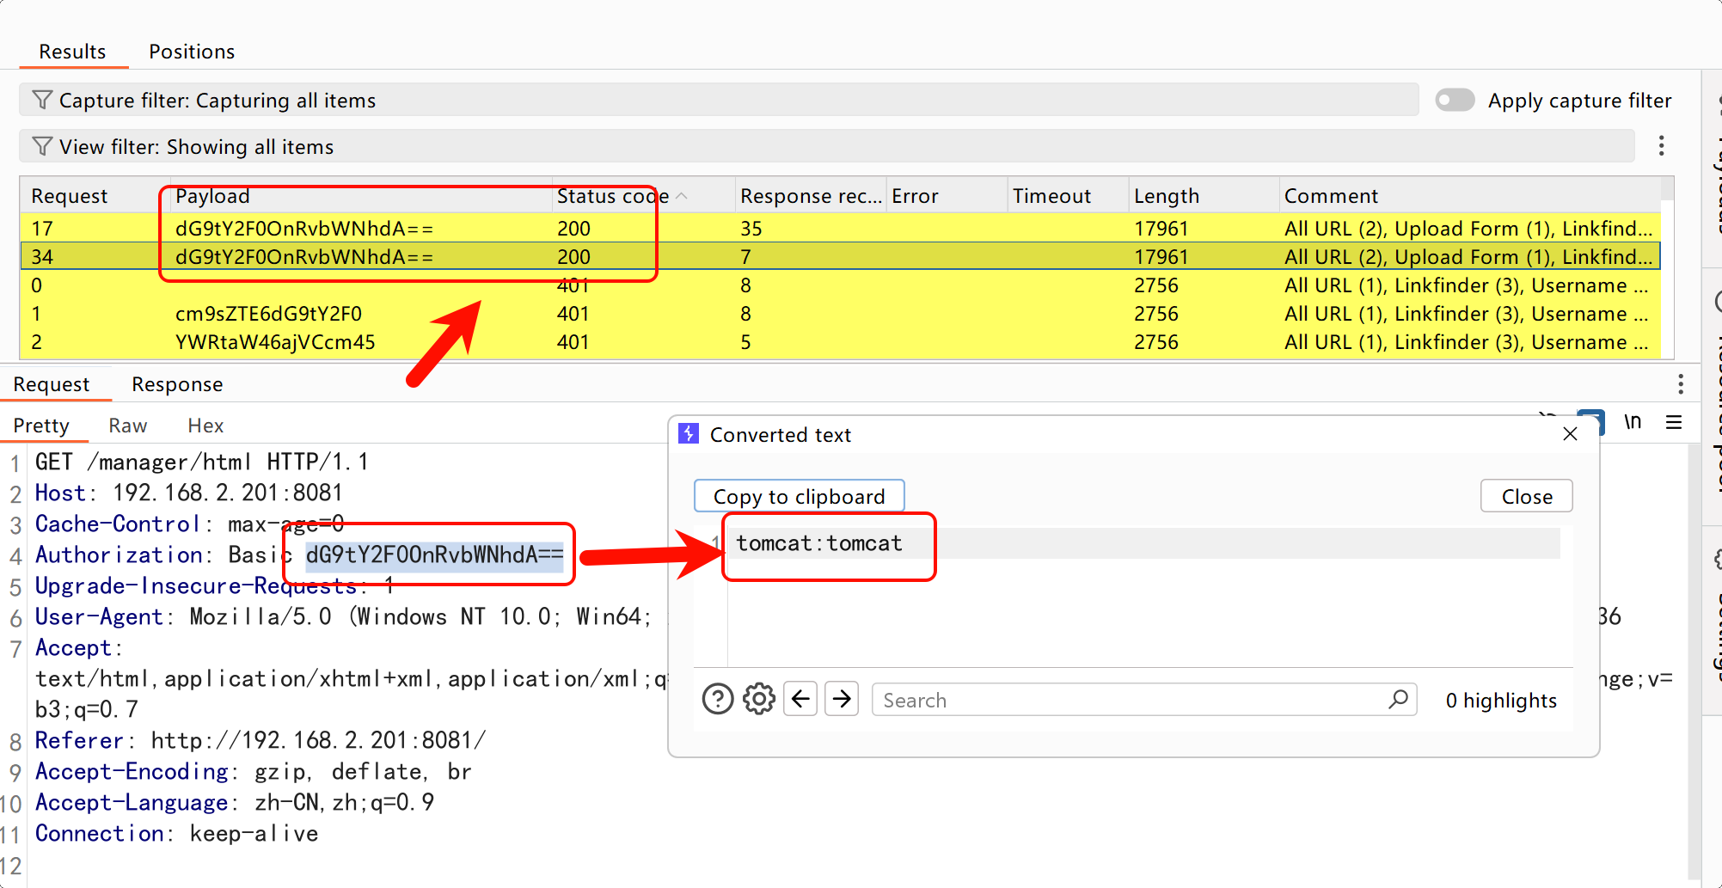The width and height of the screenshot is (1722, 888).
Task: Click the magnifier icon in Search field
Action: click(x=1399, y=700)
